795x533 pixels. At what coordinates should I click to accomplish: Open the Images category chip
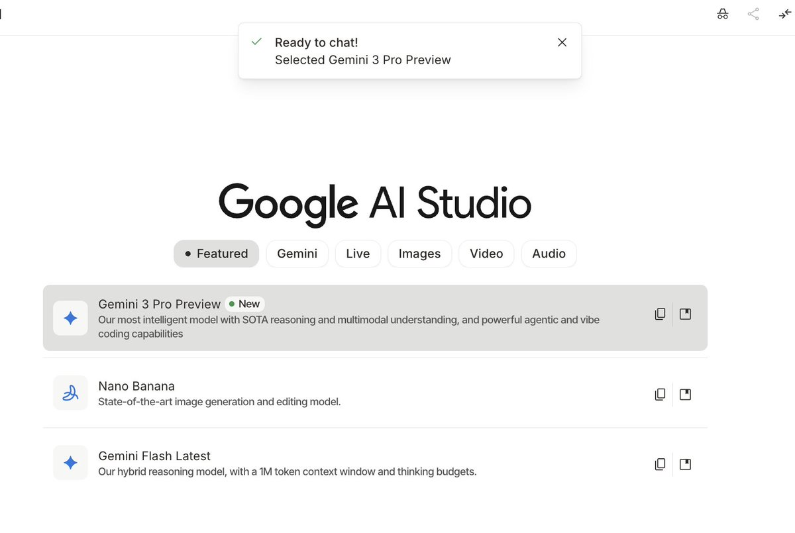point(419,254)
